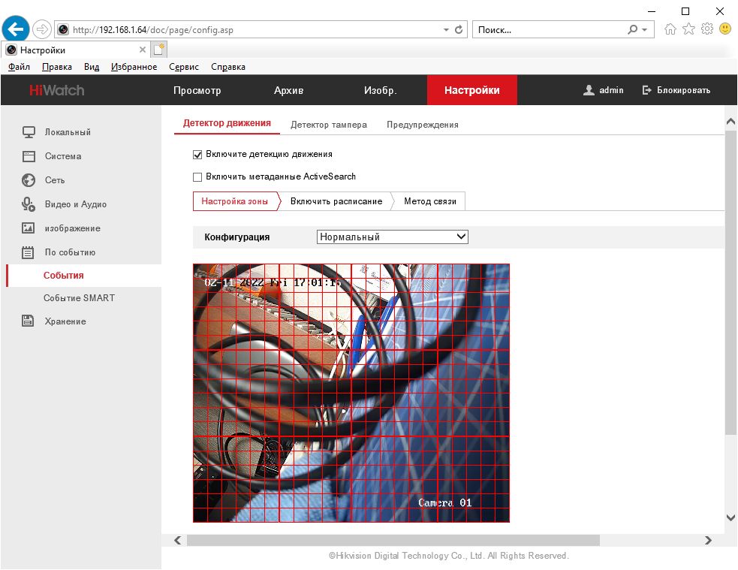This screenshot has width=738, height=570.
Task: Open Сеть via the globe icon
Action: tap(29, 180)
